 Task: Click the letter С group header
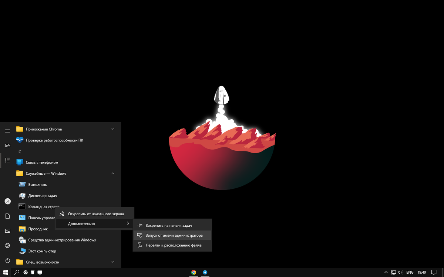20,152
